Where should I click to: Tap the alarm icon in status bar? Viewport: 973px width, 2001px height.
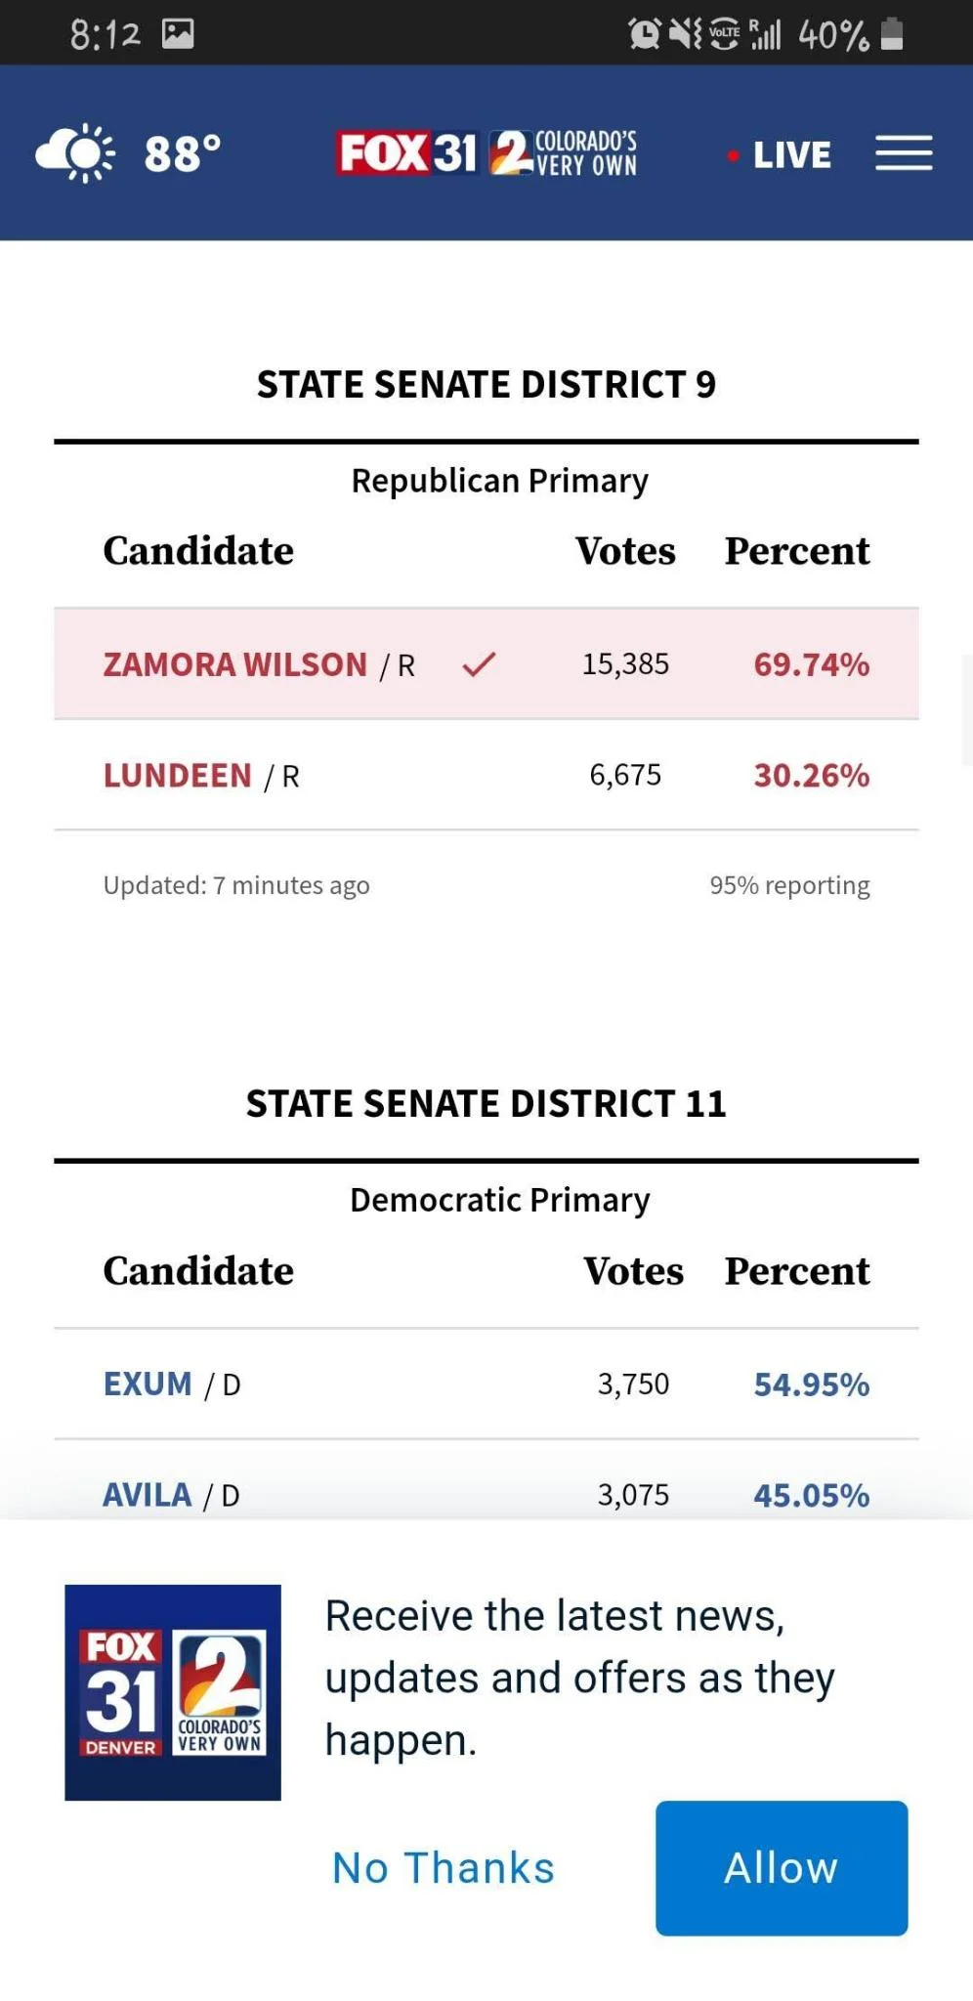click(644, 34)
